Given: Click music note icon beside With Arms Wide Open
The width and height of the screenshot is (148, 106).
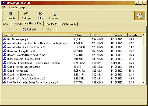Looking at the screenshot, I should pyautogui.click(x=5, y=78).
